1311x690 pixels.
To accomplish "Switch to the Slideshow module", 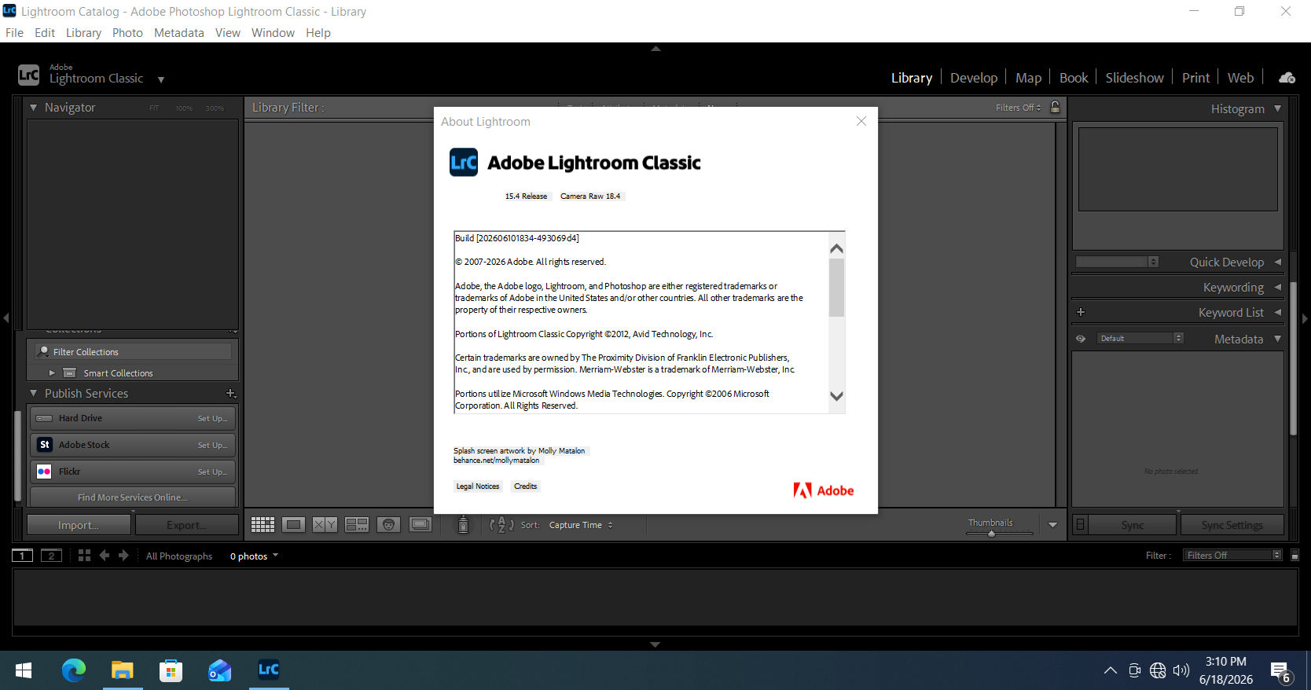I will (1134, 78).
